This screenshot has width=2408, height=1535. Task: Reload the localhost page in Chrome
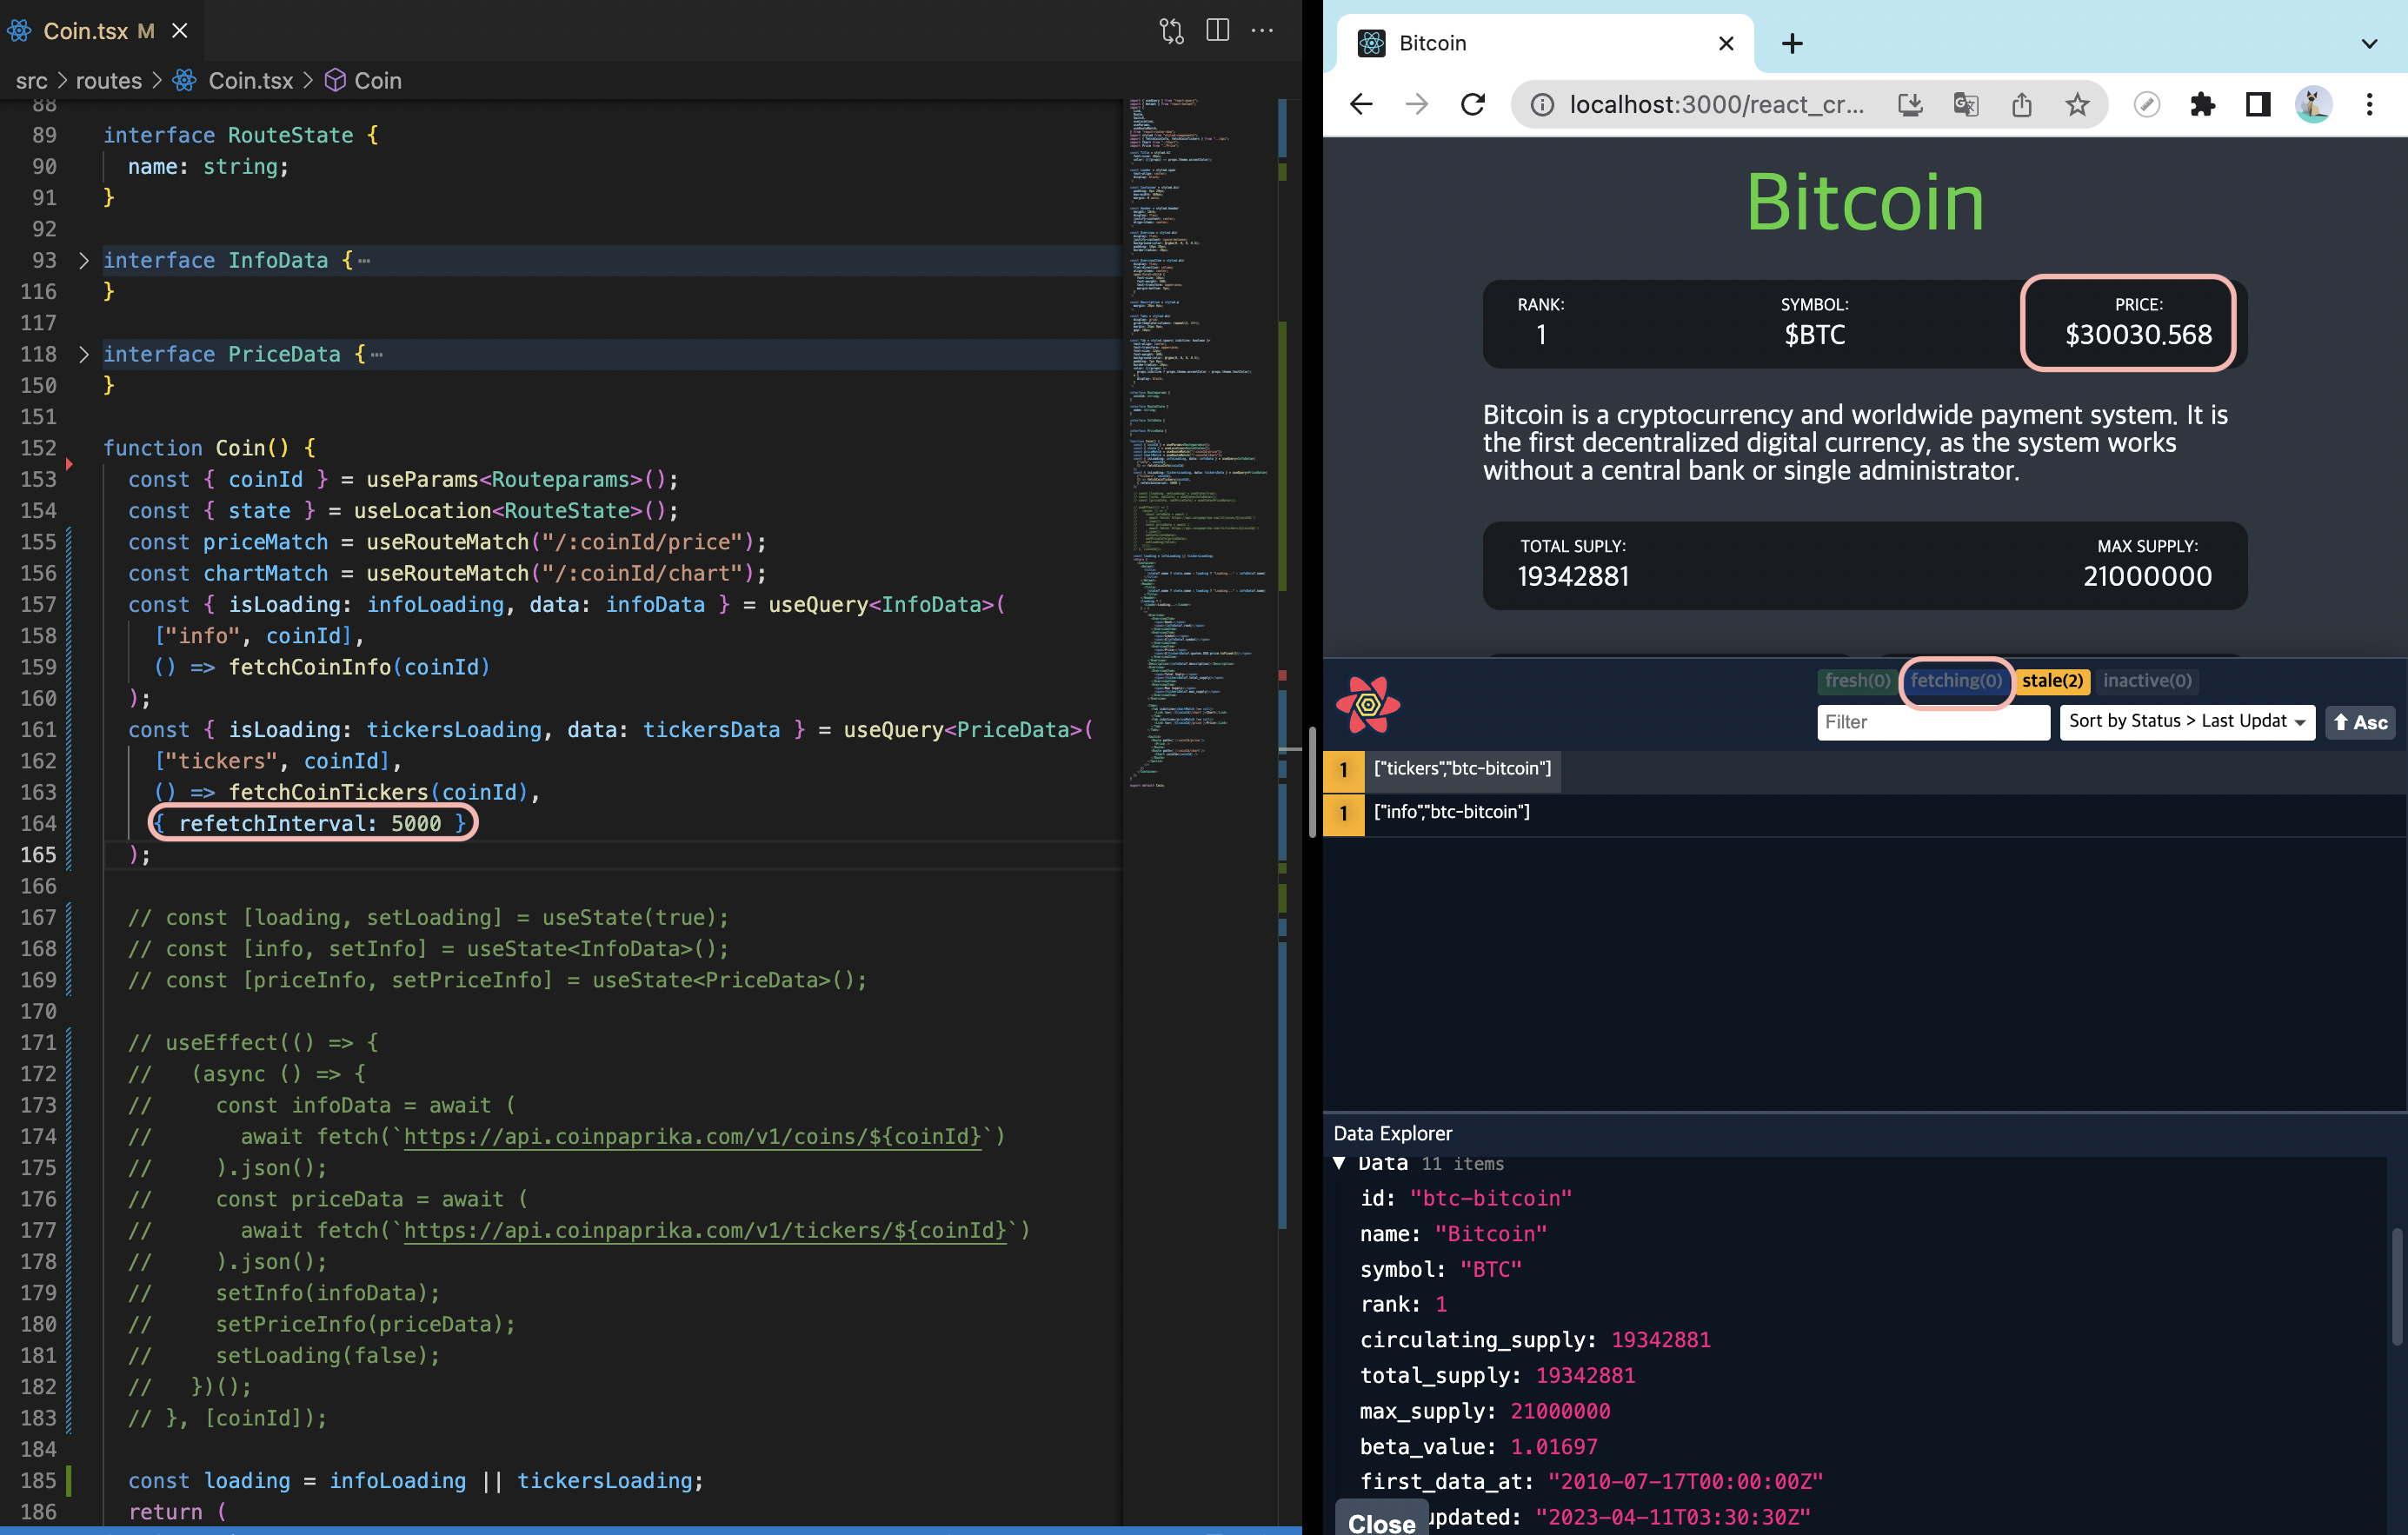pos(1472,104)
